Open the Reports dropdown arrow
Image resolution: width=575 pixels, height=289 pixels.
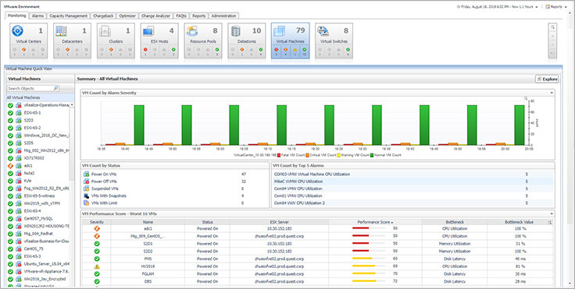pos(566,7)
